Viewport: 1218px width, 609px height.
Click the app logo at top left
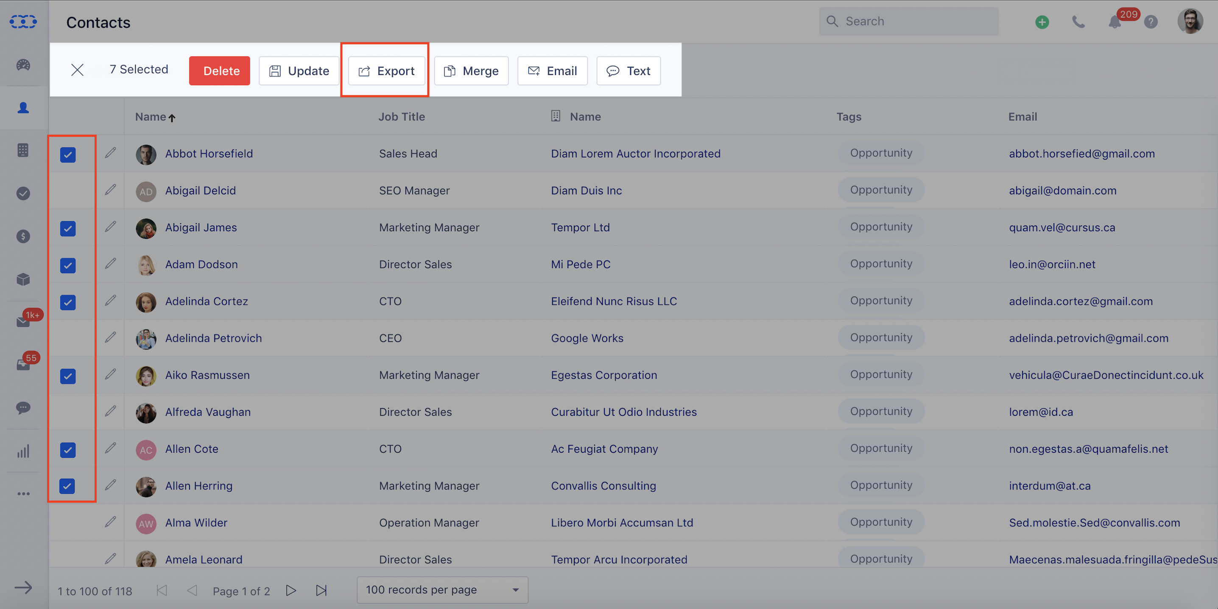23,22
